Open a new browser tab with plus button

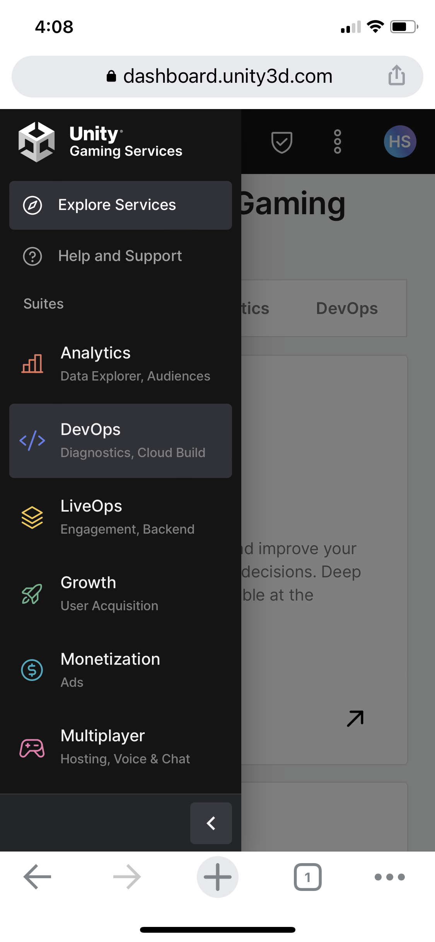point(217,877)
